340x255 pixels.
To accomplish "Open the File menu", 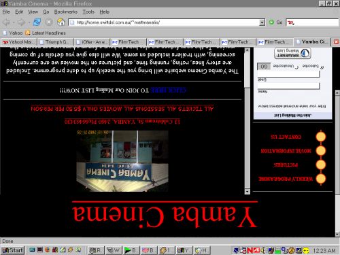I will 6,12.
